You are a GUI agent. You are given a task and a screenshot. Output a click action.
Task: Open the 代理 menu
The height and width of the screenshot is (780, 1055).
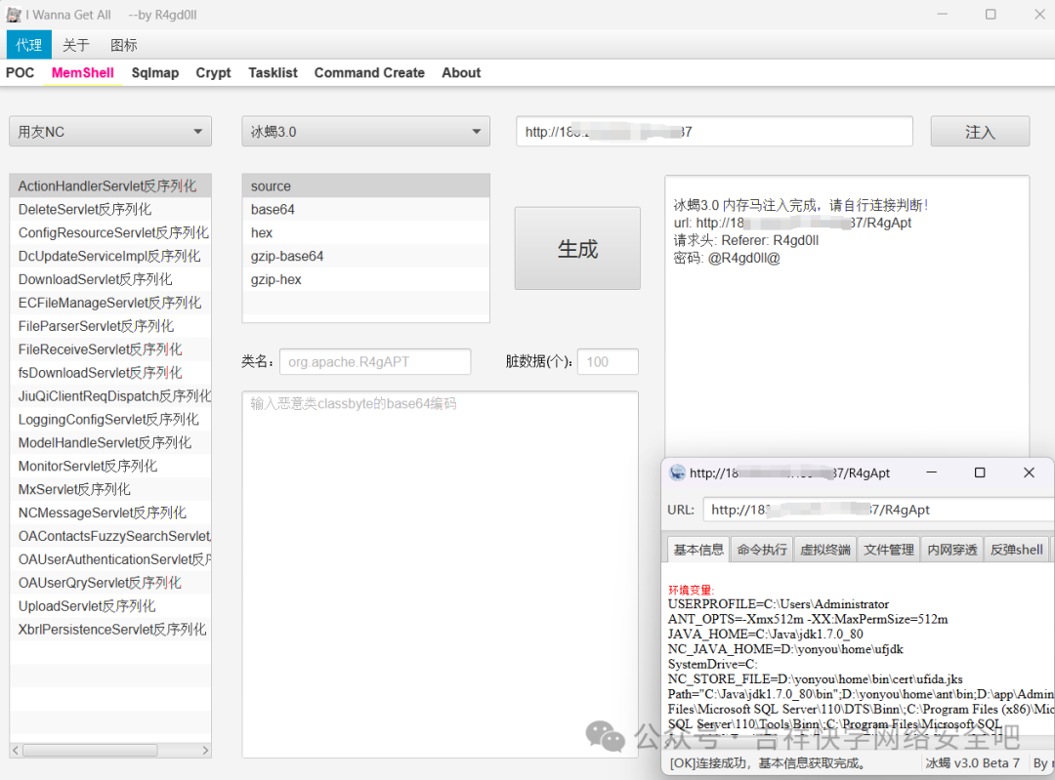(x=29, y=45)
